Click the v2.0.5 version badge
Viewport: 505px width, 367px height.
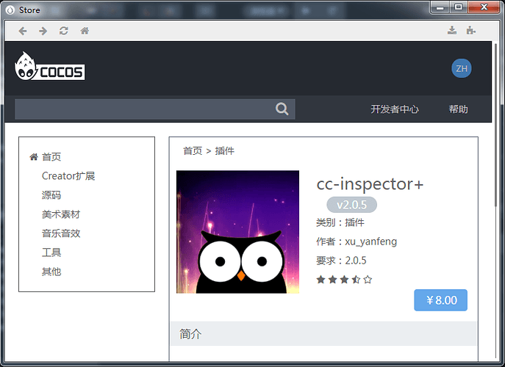point(351,205)
